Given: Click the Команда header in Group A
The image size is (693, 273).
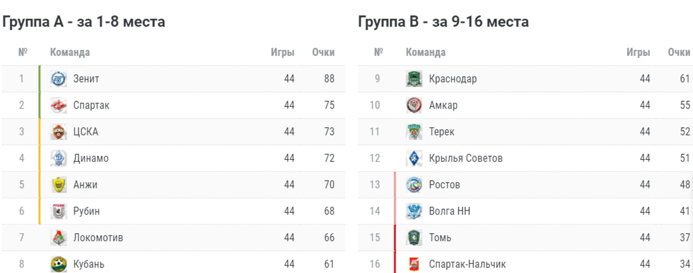Looking at the screenshot, I should coord(70,52).
